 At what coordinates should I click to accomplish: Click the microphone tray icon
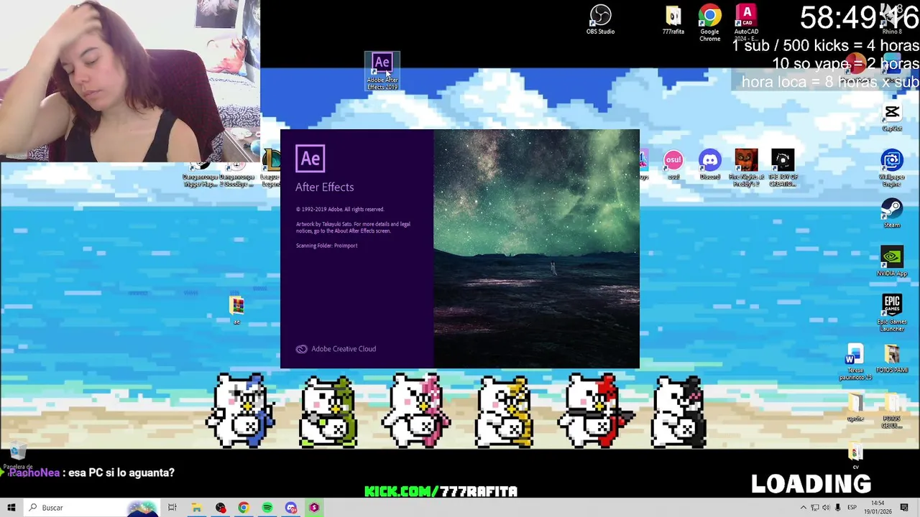point(837,508)
